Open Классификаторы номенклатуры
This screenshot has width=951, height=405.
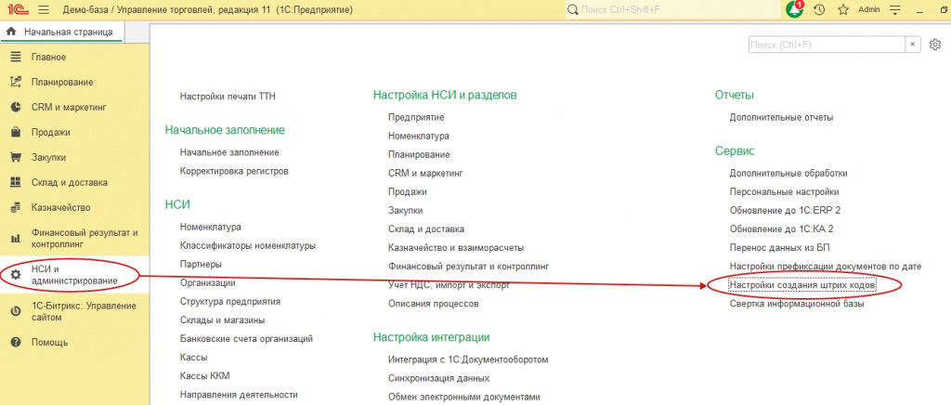pyautogui.click(x=247, y=246)
